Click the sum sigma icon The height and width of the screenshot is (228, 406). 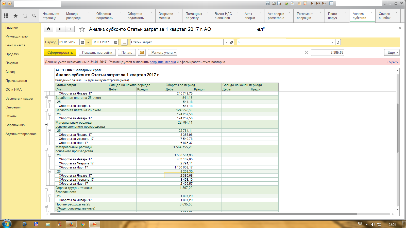click(x=306, y=53)
